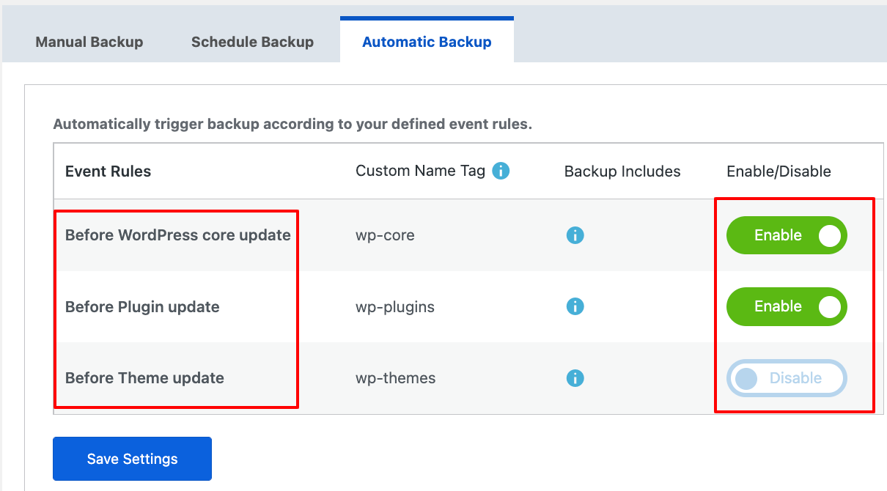887x491 pixels.
Task: Click the Enable/Disable column header
Action: 779,171
